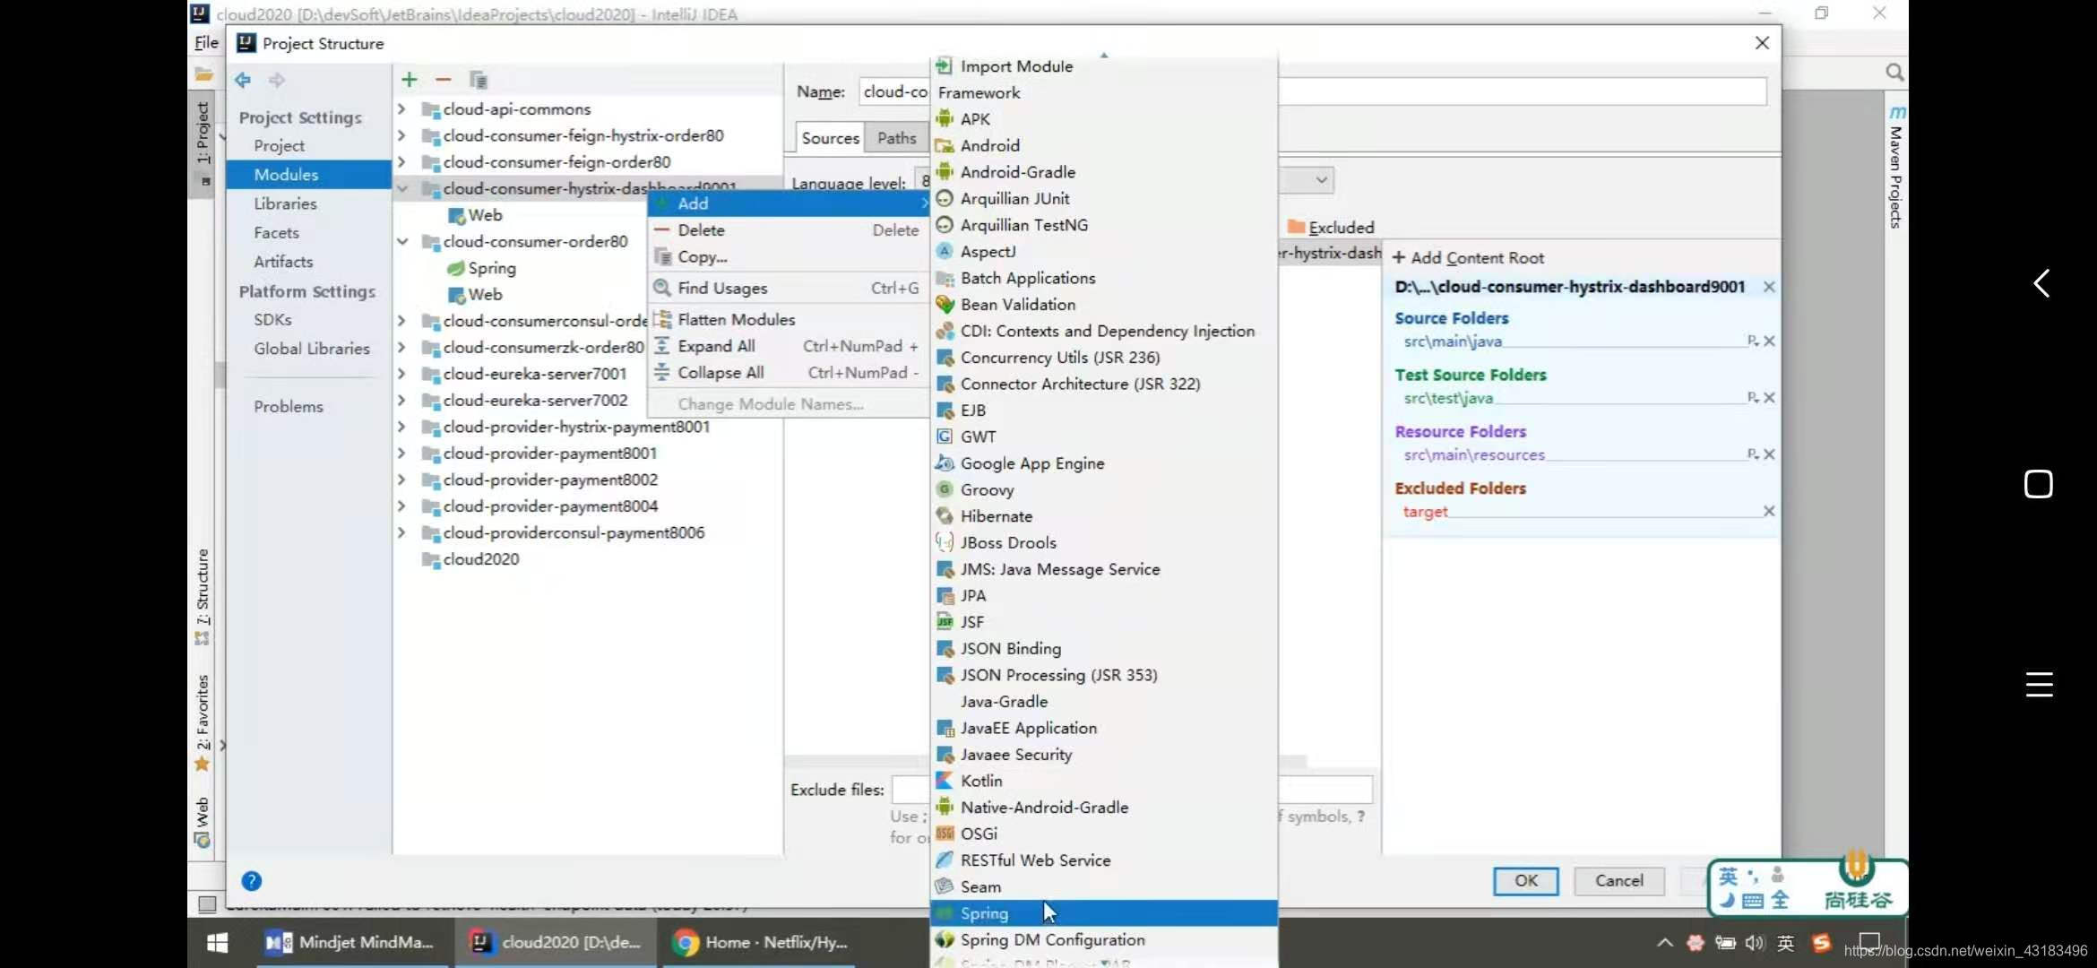Expand cloud-eureka-server7001 module node
This screenshot has height=968, width=2097.
point(401,374)
